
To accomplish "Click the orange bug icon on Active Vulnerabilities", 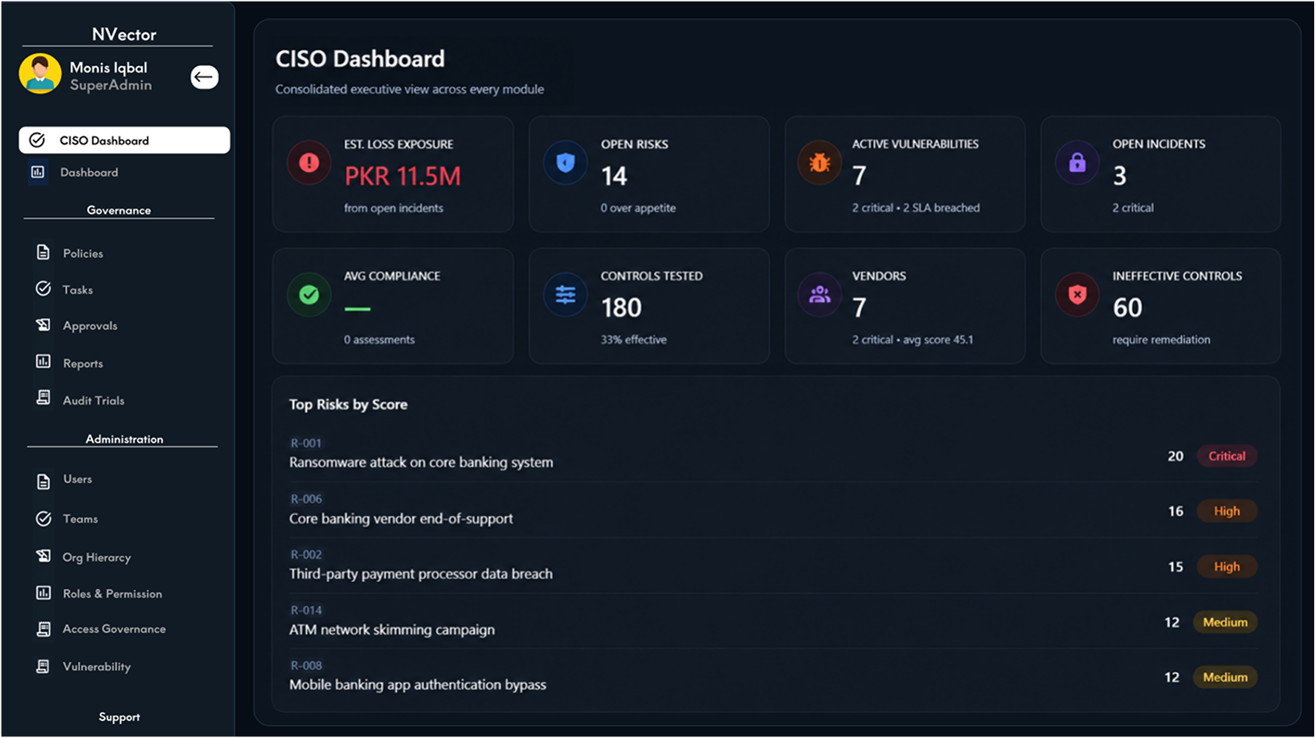I will pyautogui.click(x=819, y=163).
